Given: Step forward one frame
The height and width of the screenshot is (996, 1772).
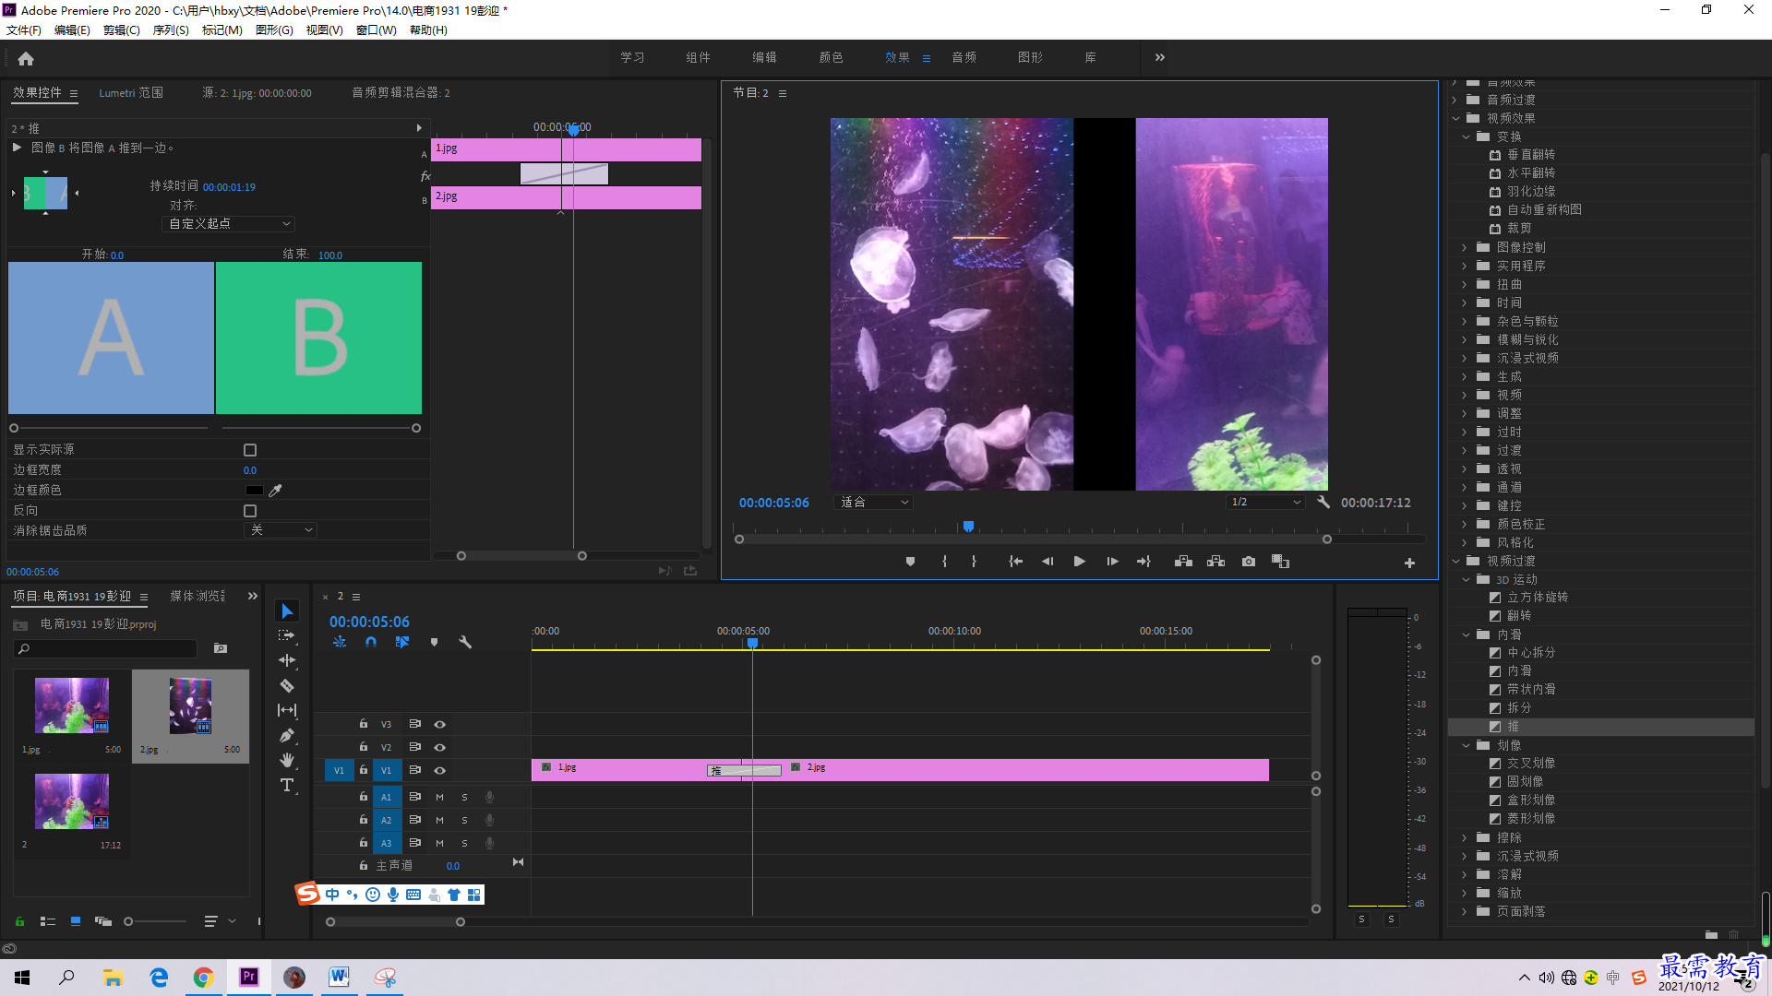Looking at the screenshot, I should point(1112,562).
